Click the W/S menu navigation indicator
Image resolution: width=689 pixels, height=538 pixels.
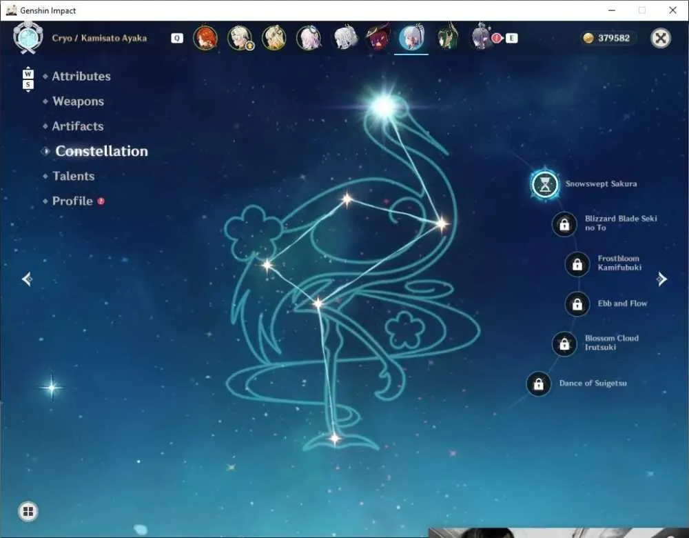[x=28, y=79]
